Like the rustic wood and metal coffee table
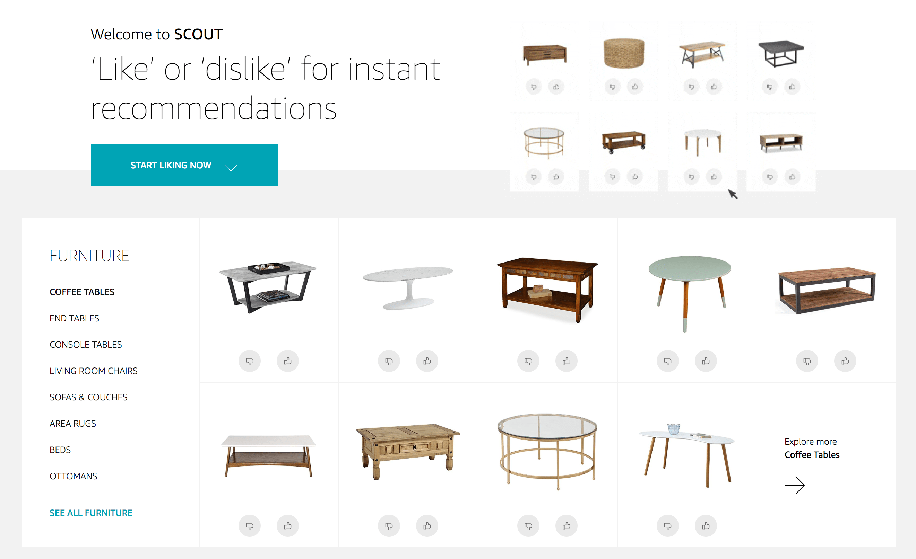The height and width of the screenshot is (559, 916). 845,361
